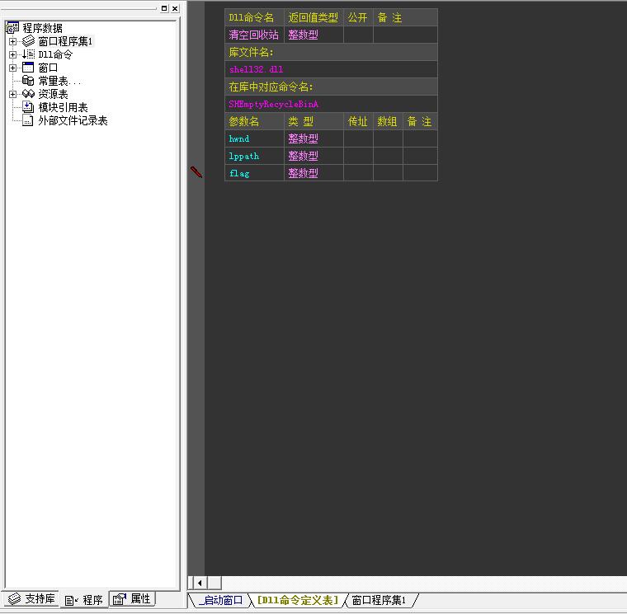This screenshot has width=627, height=614.
Task: Click the 备注 cell for 清空回收站 command
Action: click(x=405, y=35)
